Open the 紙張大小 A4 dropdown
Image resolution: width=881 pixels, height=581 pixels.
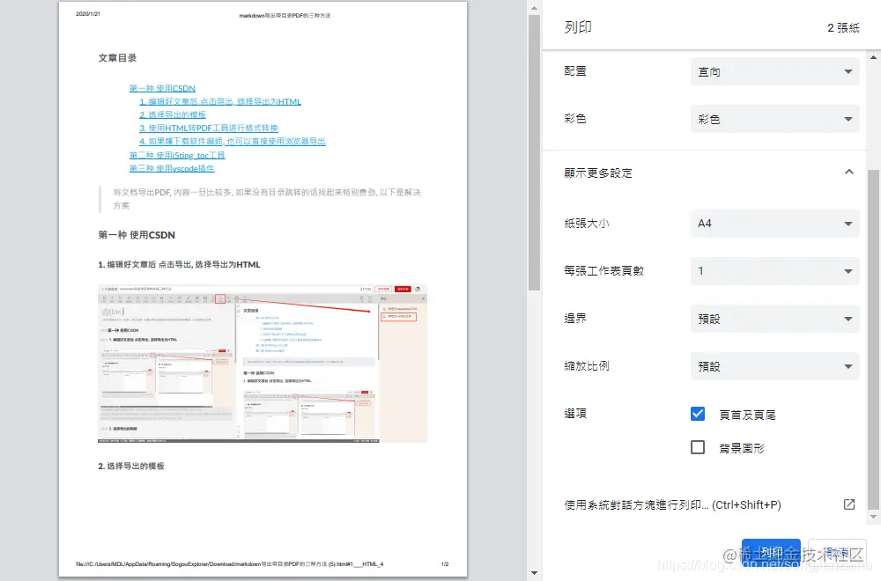point(774,223)
